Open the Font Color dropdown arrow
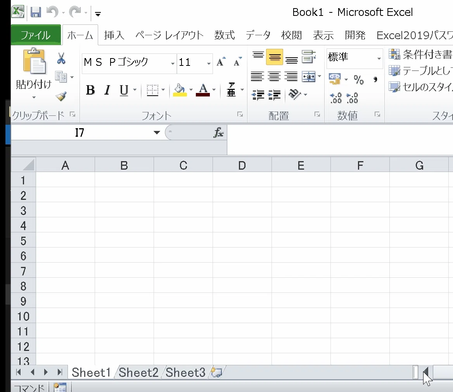 click(214, 90)
